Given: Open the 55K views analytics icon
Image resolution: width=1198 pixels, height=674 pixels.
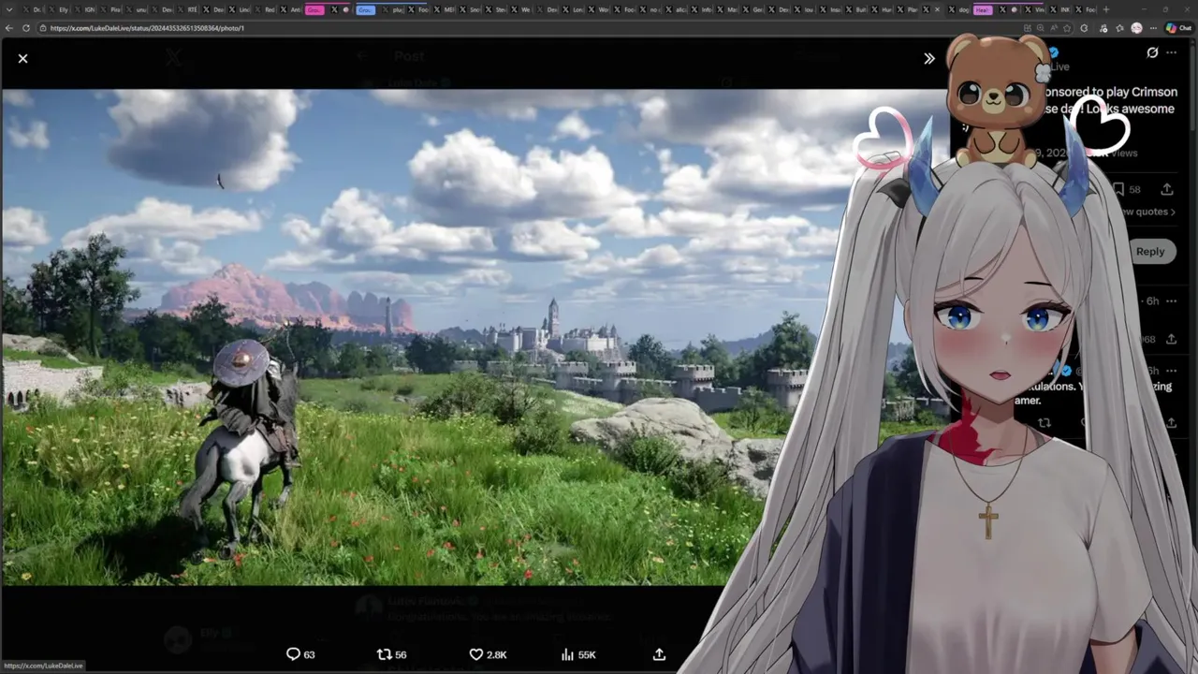Looking at the screenshot, I should (x=577, y=654).
